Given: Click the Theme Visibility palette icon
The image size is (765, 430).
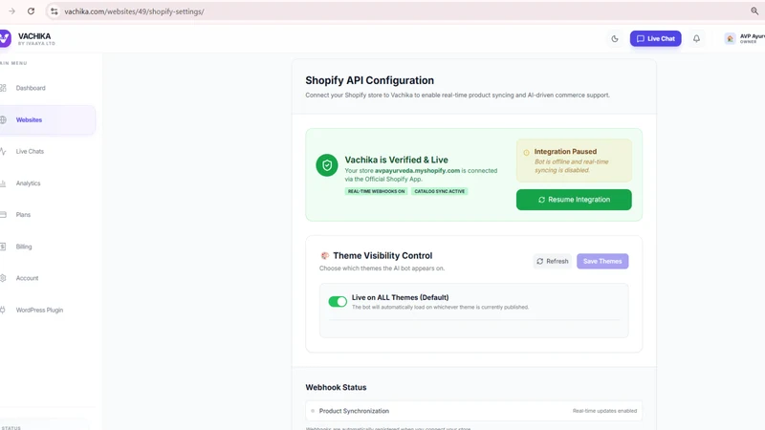Looking at the screenshot, I should coord(324,255).
